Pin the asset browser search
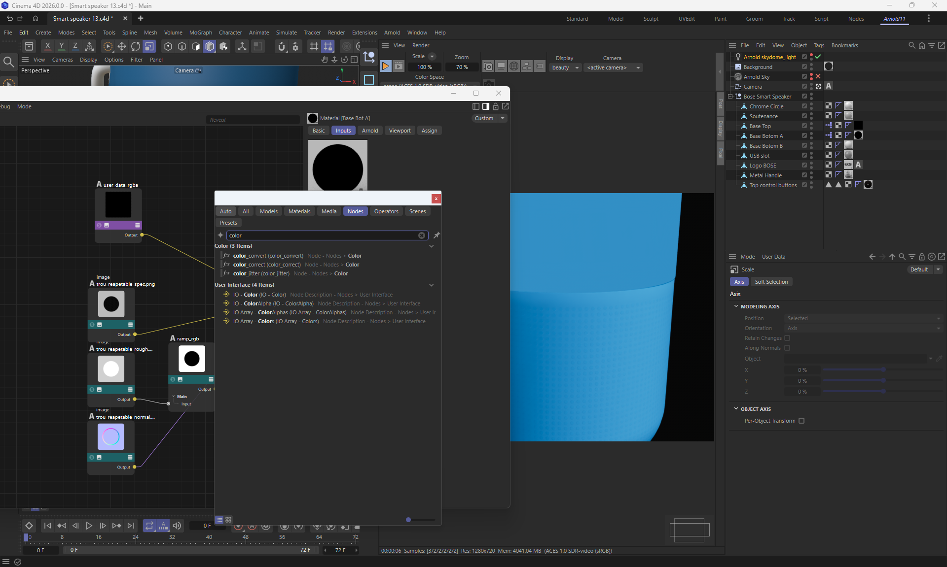 coord(437,235)
